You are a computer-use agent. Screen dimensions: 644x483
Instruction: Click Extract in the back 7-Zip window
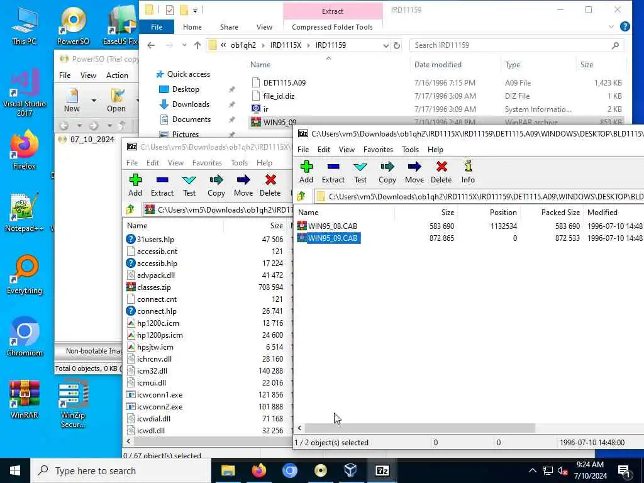(162, 186)
